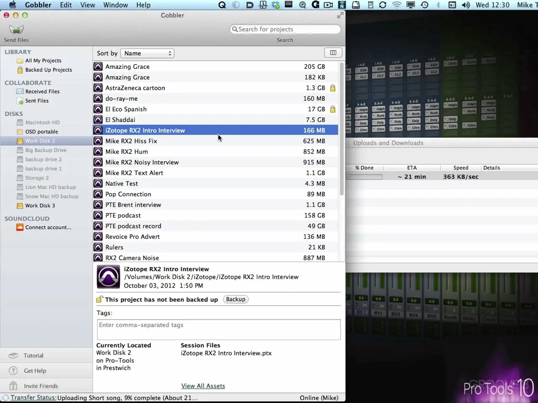Click the Transfer Status link
Image resolution: width=538 pixels, height=403 pixels.
tap(33, 398)
